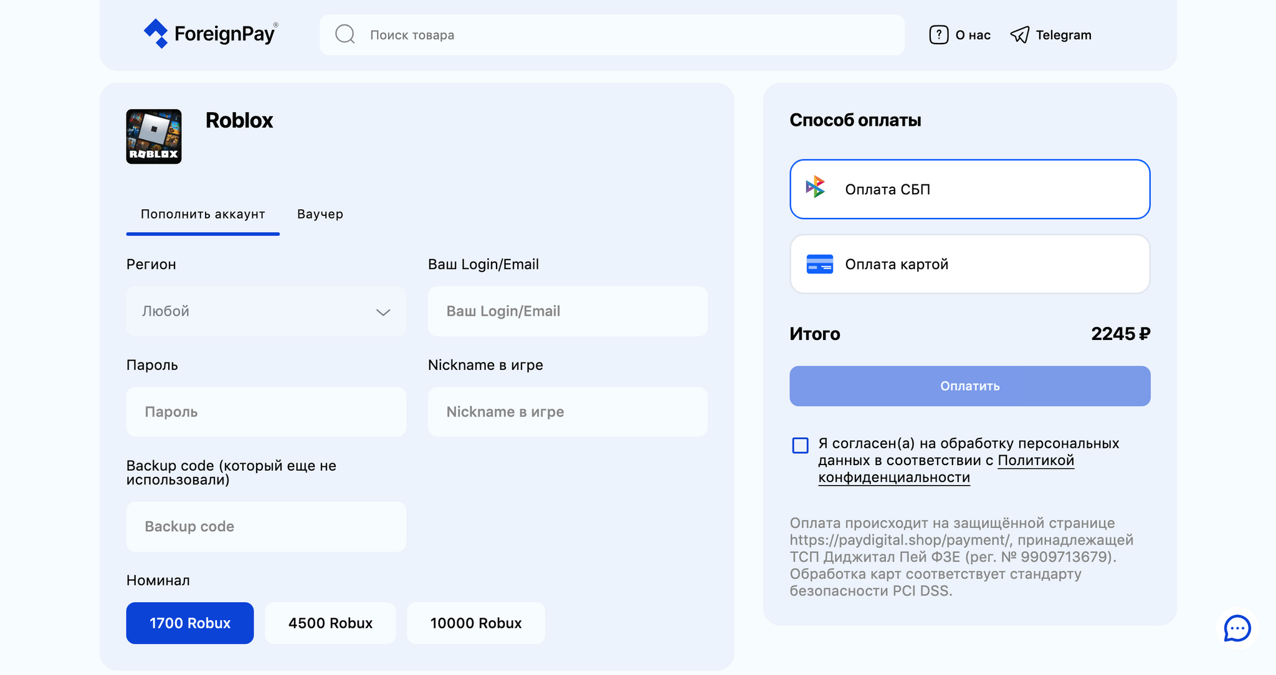Screen dimensions: 1276x675
Task: Click the credit card payment icon
Action: pos(819,264)
